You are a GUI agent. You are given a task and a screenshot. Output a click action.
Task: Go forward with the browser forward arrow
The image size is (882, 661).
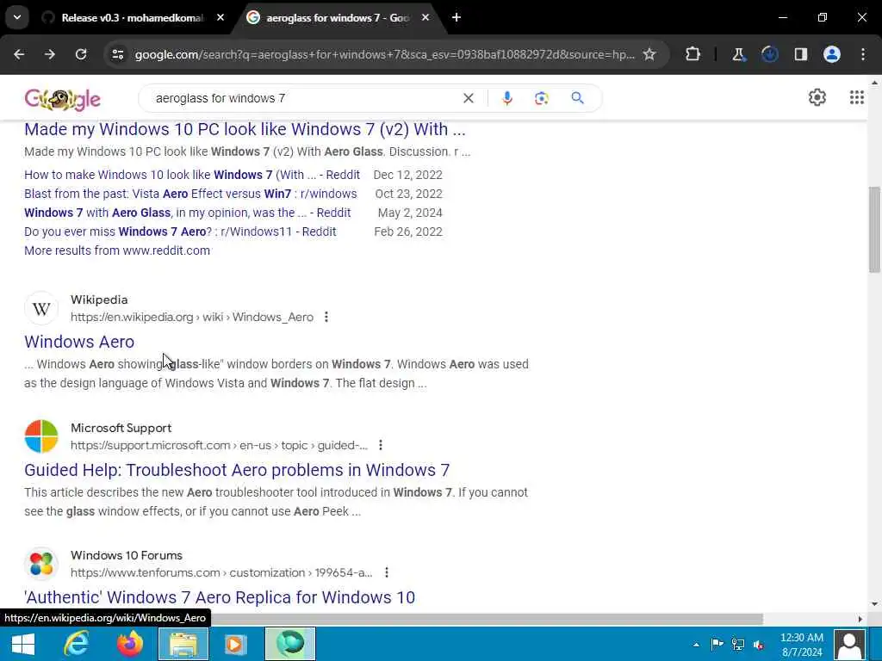click(x=50, y=54)
